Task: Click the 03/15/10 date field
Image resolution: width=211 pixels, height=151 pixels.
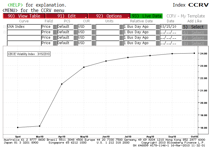Action: (171, 27)
